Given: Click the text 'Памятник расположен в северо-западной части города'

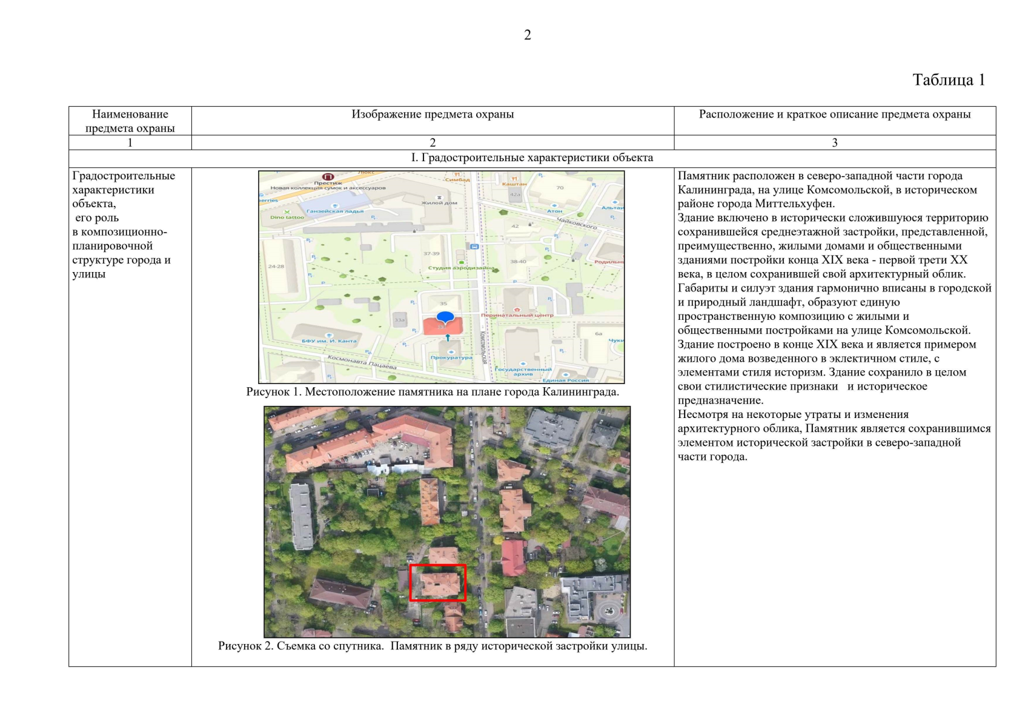Looking at the screenshot, I should click(820, 176).
